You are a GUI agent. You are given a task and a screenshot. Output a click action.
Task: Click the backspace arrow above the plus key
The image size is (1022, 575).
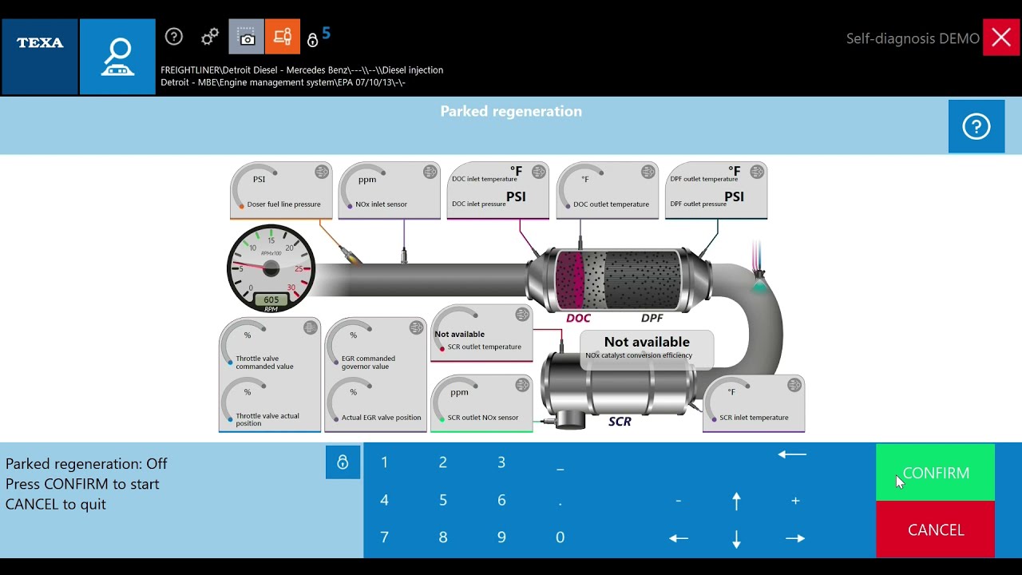point(792,454)
